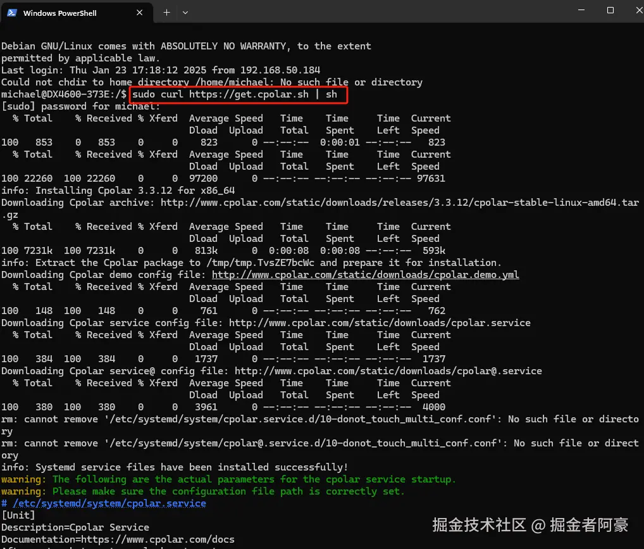Open a new tab with the plus button
The image size is (644, 549).
(x=166, y=12)
